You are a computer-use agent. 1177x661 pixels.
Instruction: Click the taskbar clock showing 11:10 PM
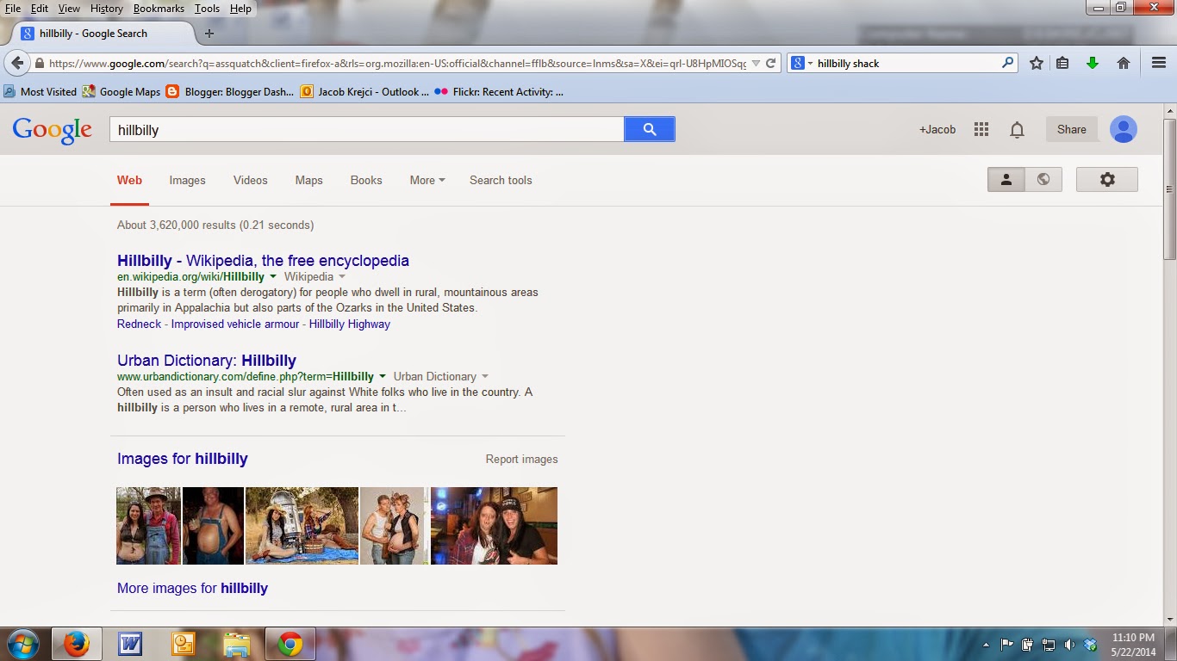pos(1132,645)
